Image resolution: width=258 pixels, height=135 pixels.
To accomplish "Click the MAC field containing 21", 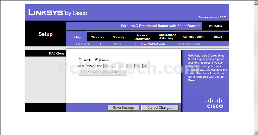I will [114, 66].
